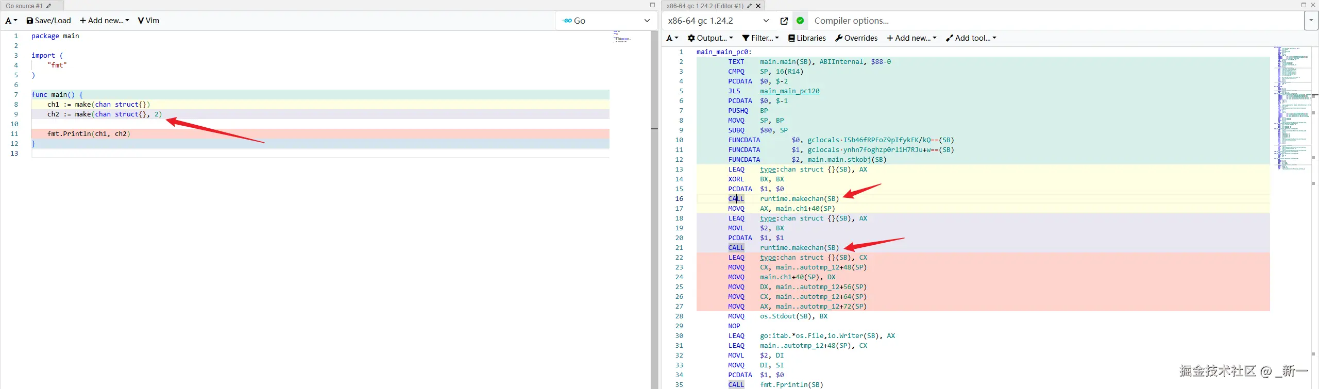Screen dimensions: 1319x389
Task: Rename the compiler tab with pencil icon
Action: click(750, 6)
